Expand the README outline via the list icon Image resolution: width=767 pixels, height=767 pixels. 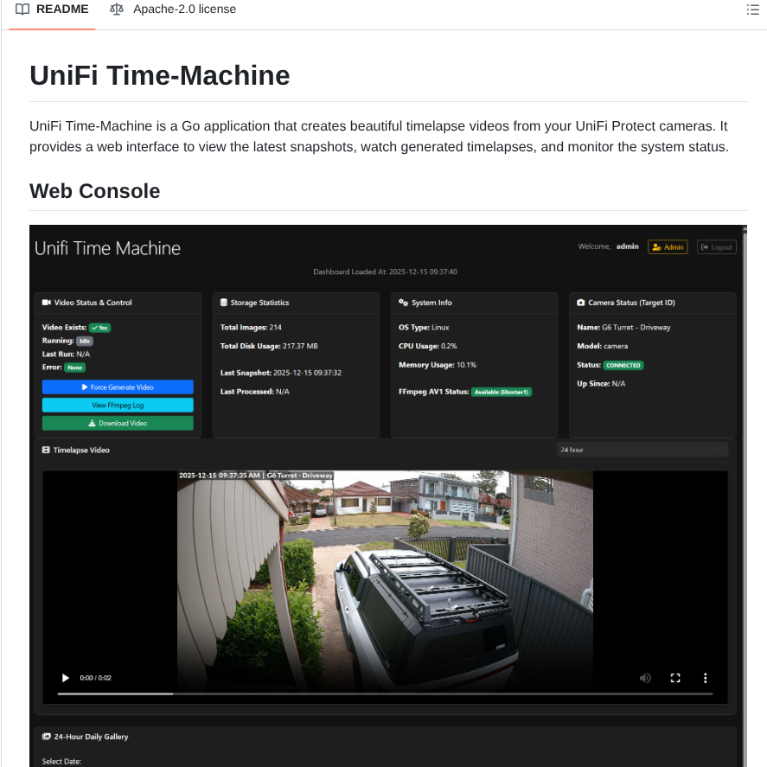coord(753,10)
